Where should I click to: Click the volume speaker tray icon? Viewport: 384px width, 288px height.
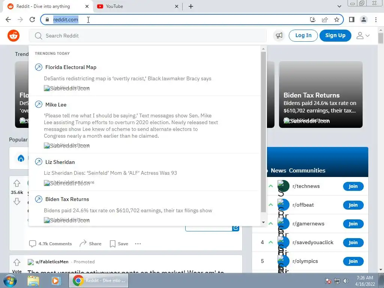point(346,281)
